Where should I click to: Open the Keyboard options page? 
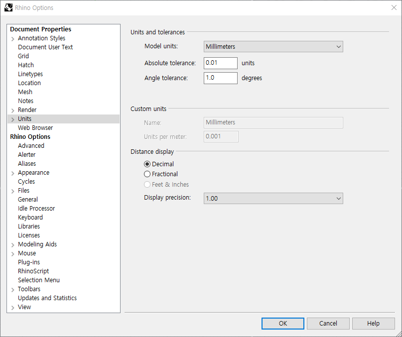(30, 218)
